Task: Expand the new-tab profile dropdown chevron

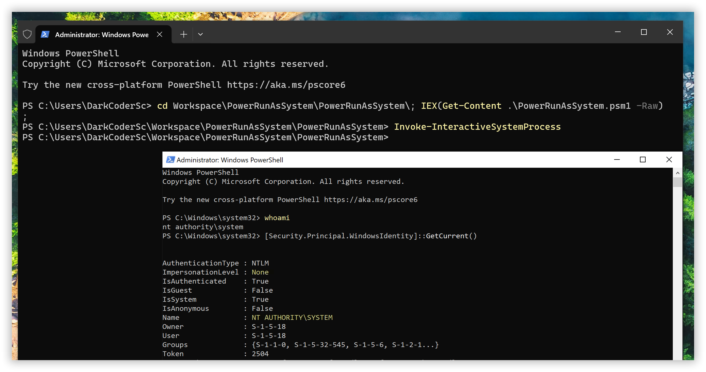Action: (200, 34)
